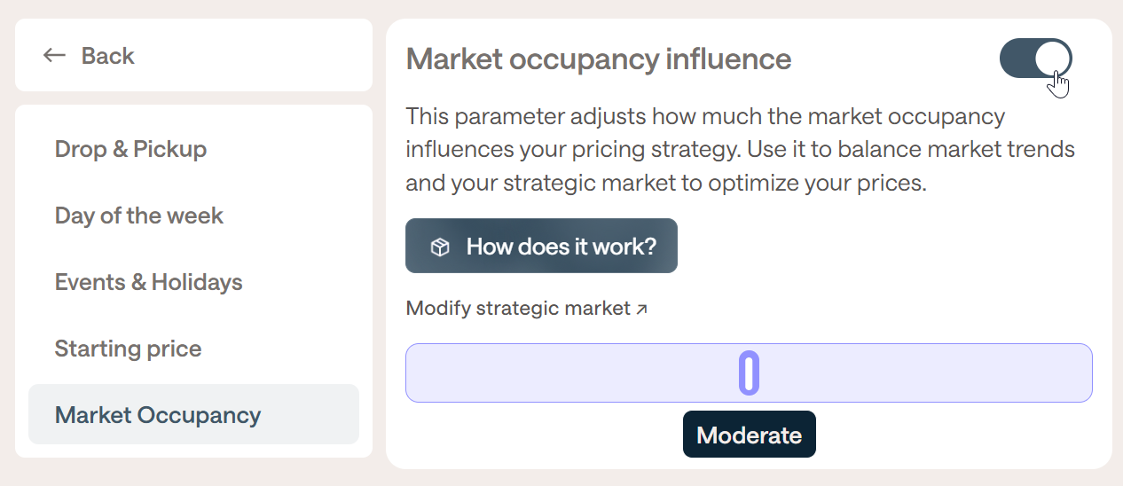Click the external arrow icon beside Modify strategic market

click(x=642, y=309)
